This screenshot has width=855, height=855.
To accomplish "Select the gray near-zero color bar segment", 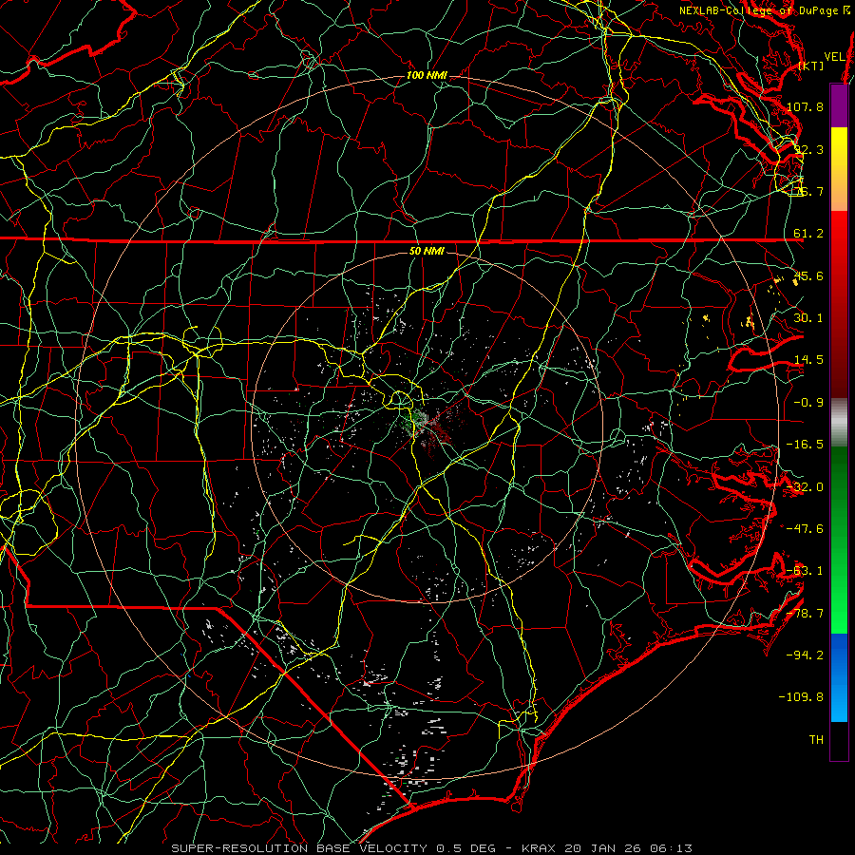I will (x=839, y=423).
